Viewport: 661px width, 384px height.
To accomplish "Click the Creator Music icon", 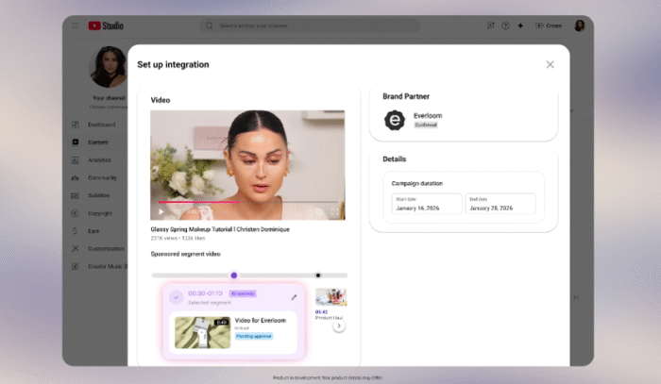I will click(75, 266).
